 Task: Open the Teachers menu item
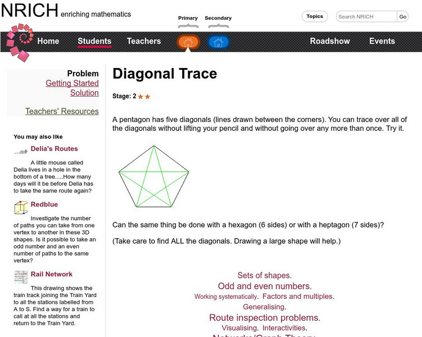[144, 41]
